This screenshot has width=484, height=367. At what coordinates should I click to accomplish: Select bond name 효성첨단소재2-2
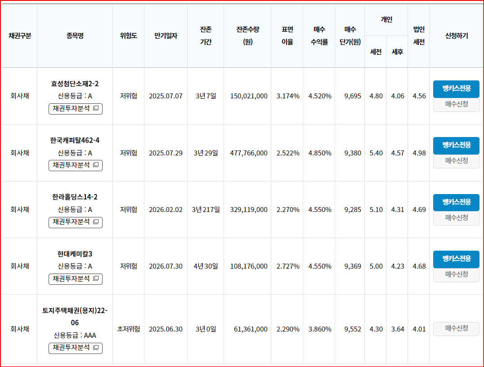click(75, 84)
